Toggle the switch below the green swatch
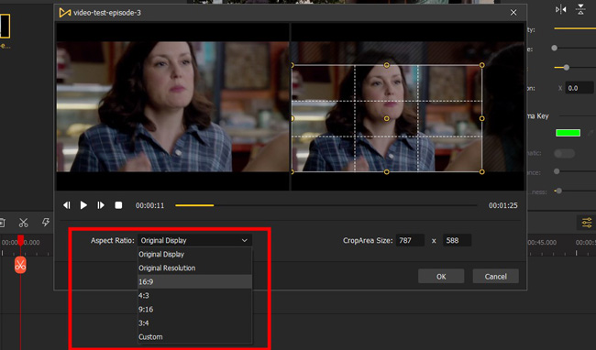Viewport: 596px width, 350px height. coord(565,153)
